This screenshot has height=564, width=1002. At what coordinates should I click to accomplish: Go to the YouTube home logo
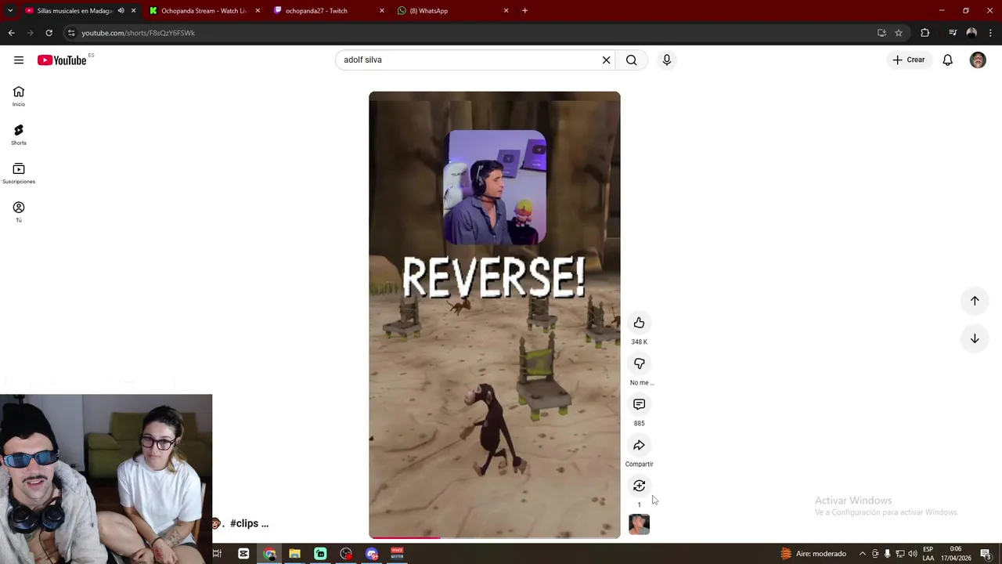[x=62, y=60]
